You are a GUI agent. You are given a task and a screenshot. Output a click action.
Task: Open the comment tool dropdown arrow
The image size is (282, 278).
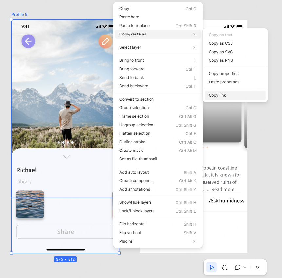click(245, 267)
